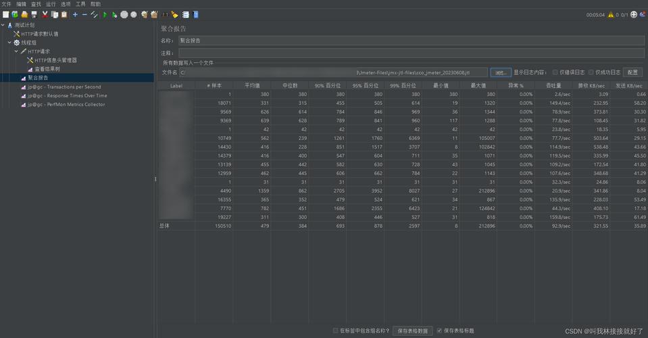Image resolution: width=648 pixels, height=338 pixels.
Task: Click into the 名称 input field
Action: click(412, 41)
